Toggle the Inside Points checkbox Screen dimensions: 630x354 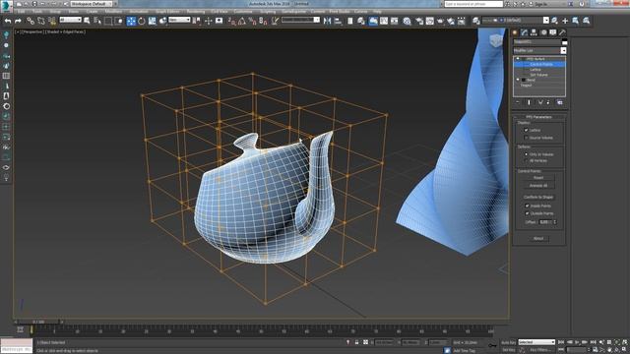coord(528,206)
